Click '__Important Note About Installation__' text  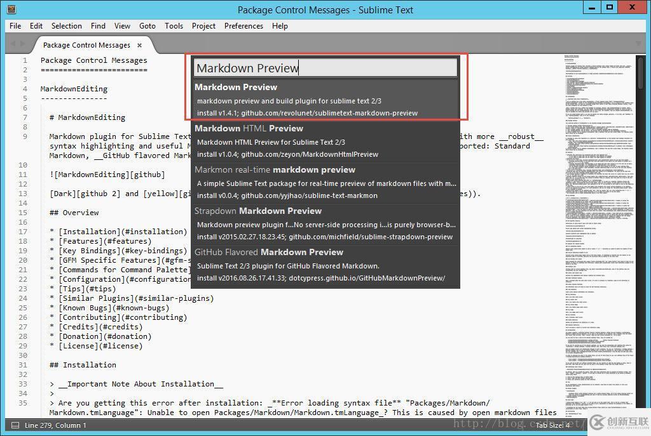(x=140, y=384)
